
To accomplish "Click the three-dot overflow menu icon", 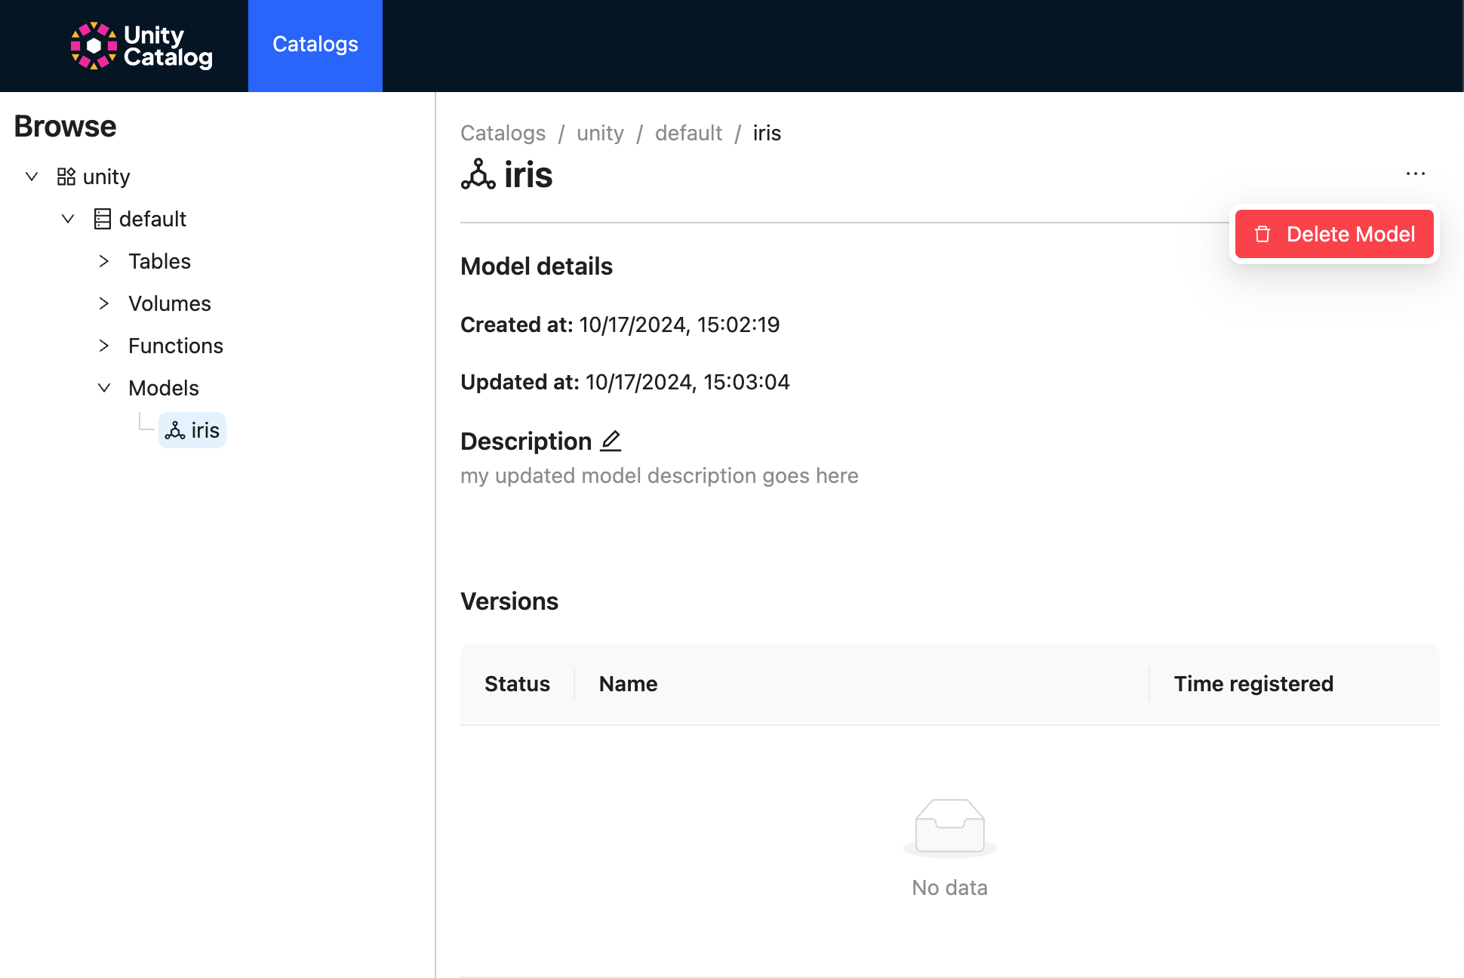I will coord(1416,173).
